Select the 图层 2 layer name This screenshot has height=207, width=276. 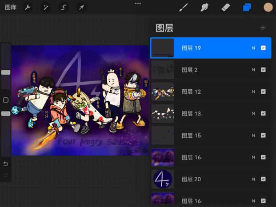(x=190, y=70)
